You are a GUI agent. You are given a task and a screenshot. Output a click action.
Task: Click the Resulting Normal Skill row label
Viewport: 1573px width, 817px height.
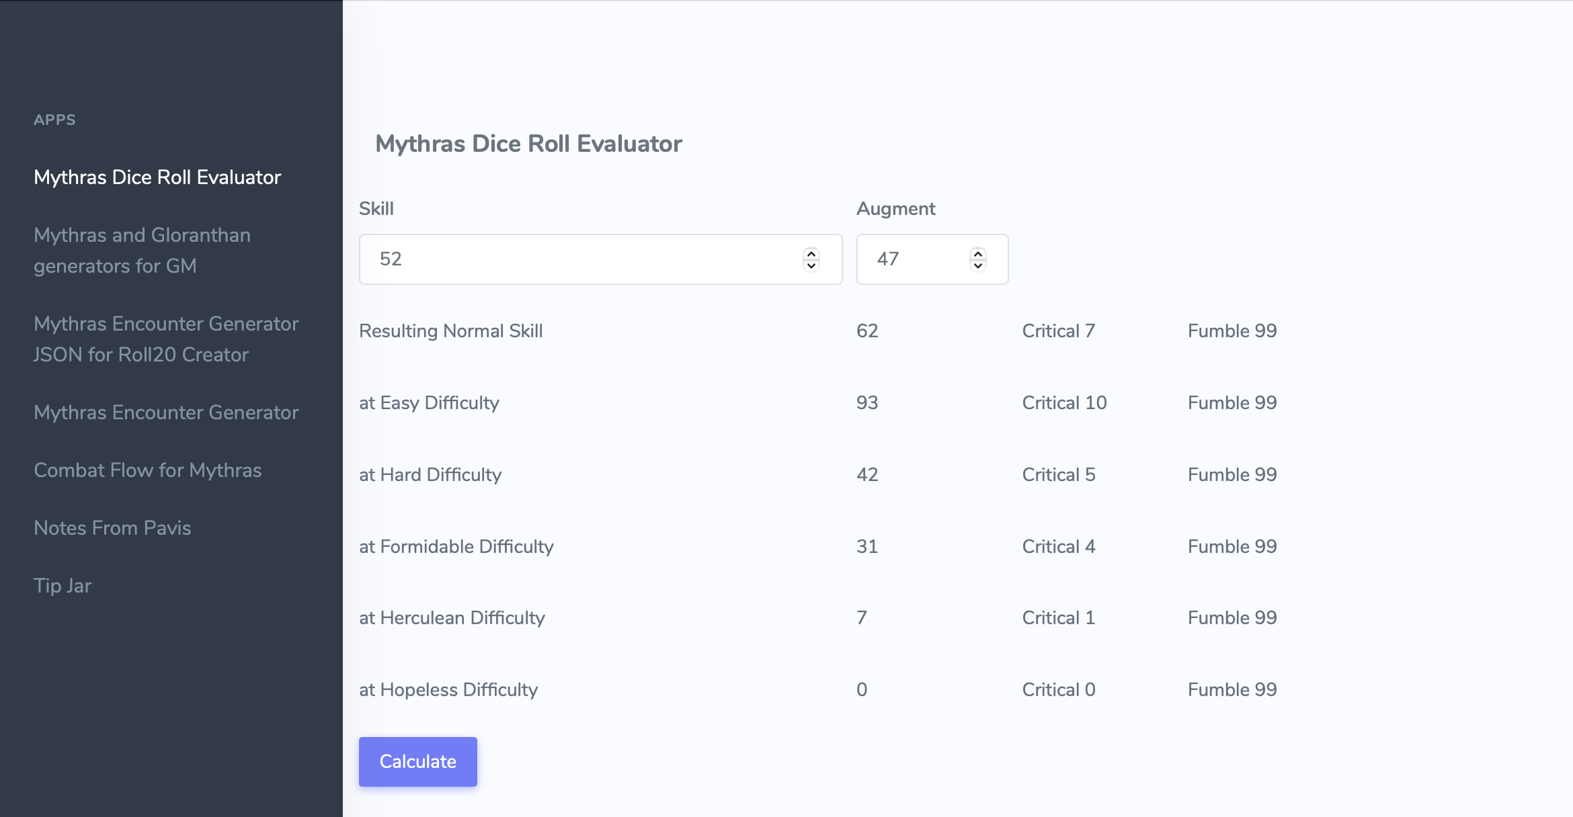pos(450,331)
